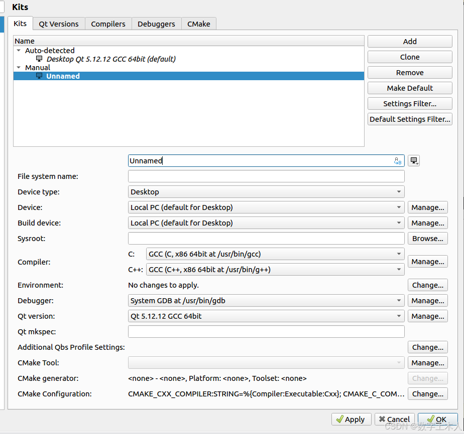Click monitor icon of Desktop Qt 5.12.12 kit
Image resolution: width=464 pixels, height=434 pixels.
(x=39, y=59)
